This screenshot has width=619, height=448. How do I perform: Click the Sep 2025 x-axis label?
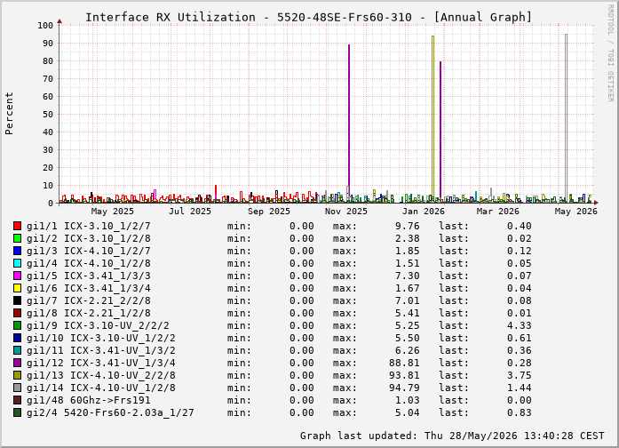tap(269, 212)
